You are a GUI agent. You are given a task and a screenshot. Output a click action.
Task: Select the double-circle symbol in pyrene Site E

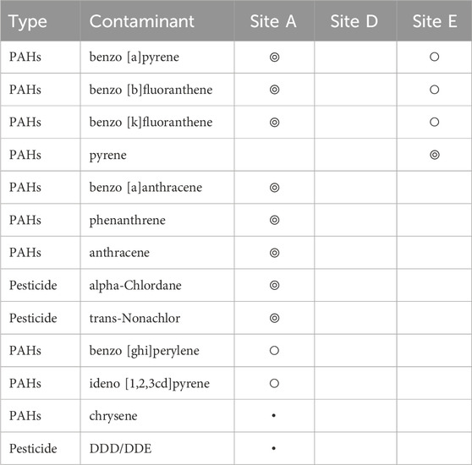coord(435,155)
